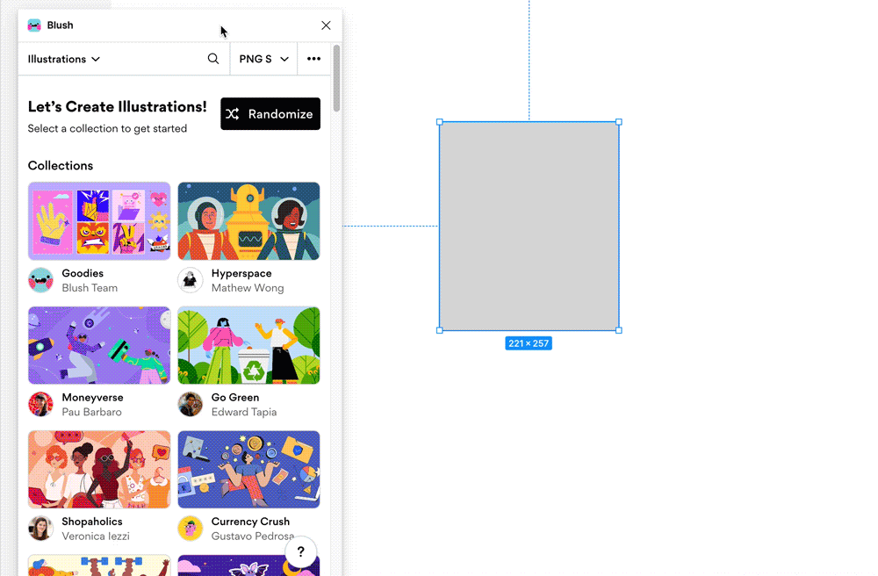The height and width of the screenshot is (576, 878).
Task: Select the Moneyverse collection title
Action: pyautogui.click(x=92, y=398)
